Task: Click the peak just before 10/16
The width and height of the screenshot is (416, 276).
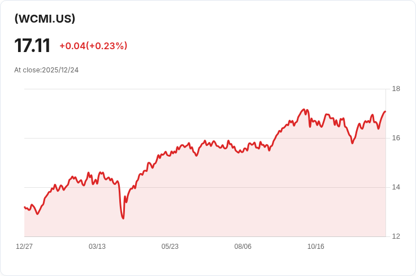Action: [304, 109]
